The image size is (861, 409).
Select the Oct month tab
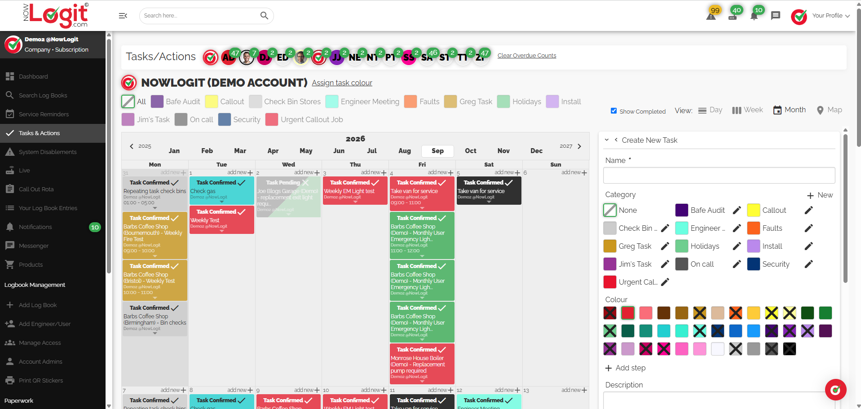click(471, 151)
